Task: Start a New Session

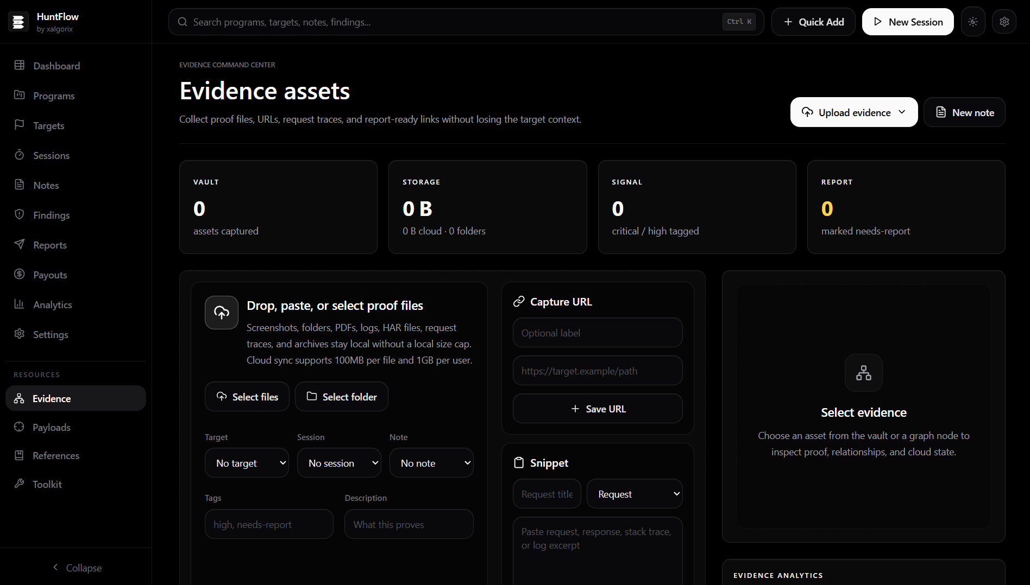Action: click(x=908, y=22)
